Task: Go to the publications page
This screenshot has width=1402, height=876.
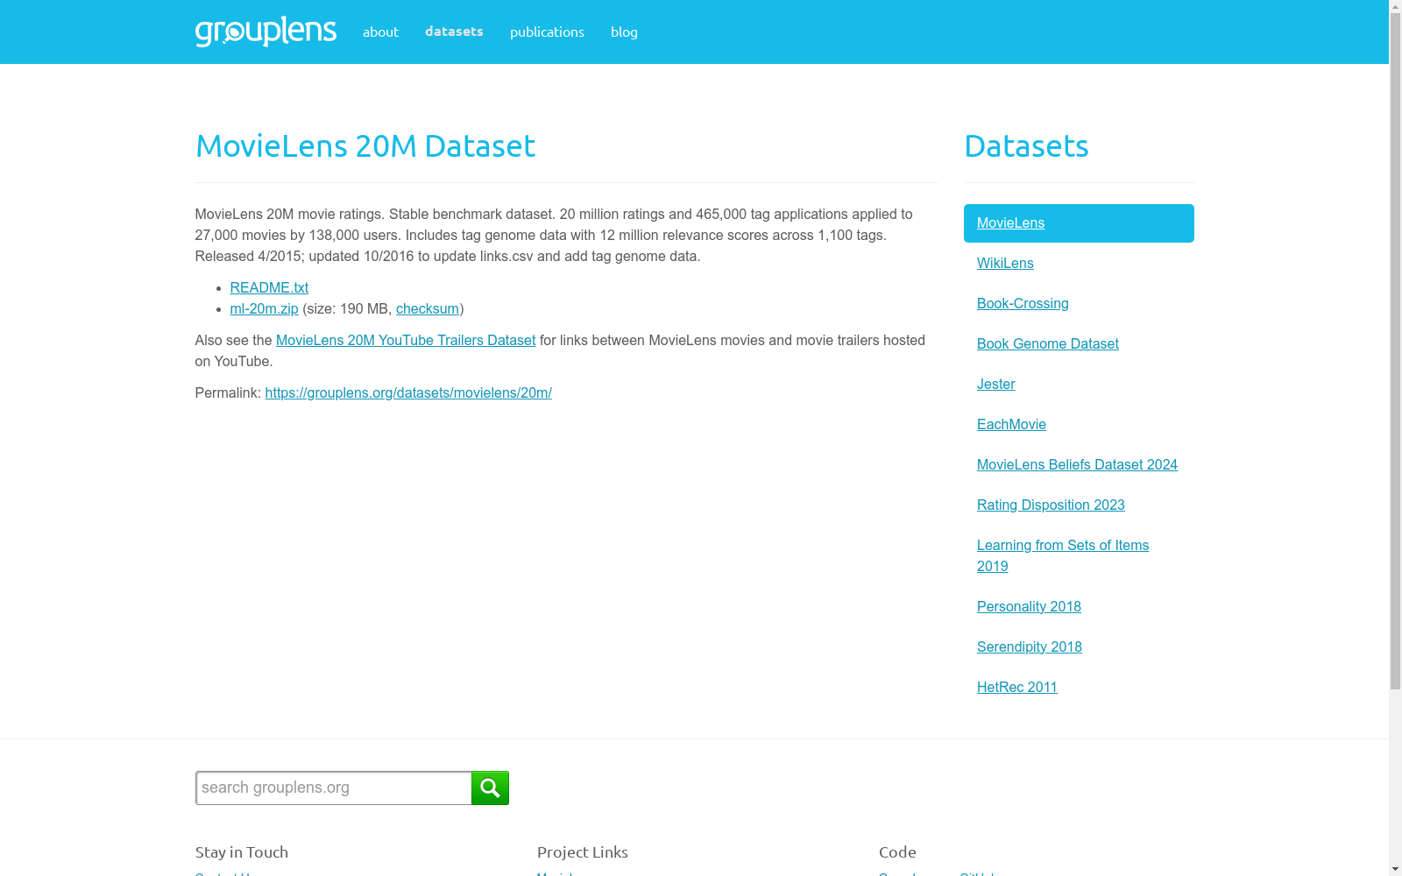Action: click(x=547, y=32)
